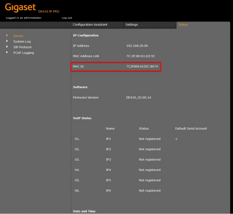Image resolution: width=233 pixels, height=214 pixels.
Task: Click the Firmware Version label
Action: pyautogui.click(x=86, y=98)
